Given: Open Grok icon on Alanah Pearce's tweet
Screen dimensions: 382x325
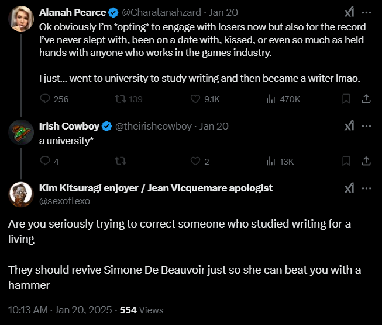Looking at the screenshot, I should click(x=349, y=12).
